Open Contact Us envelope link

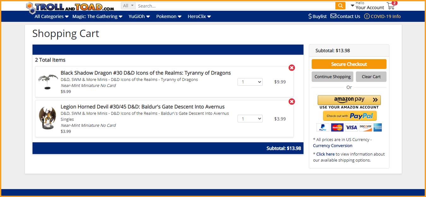(345, 16)
